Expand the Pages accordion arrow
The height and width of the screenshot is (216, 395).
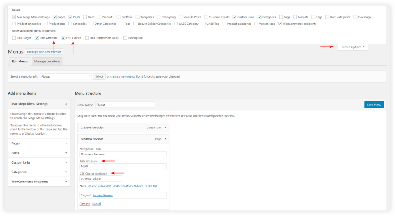(66, 143)
